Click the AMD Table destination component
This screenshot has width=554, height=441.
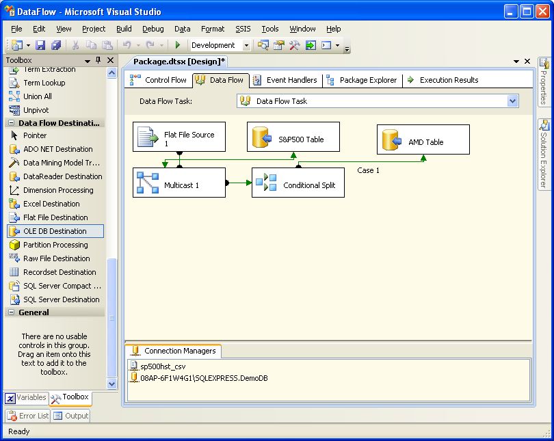point(423,139)
